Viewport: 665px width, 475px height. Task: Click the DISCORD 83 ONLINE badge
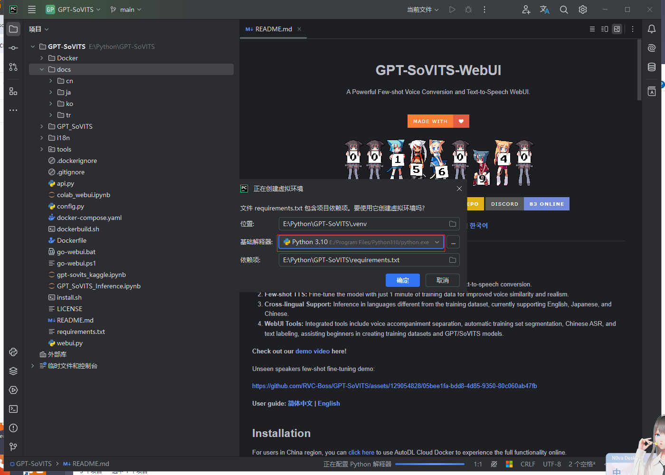527,204
